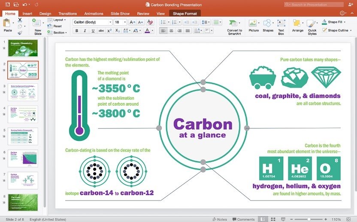Click the Format Painter brush icon

20,33
